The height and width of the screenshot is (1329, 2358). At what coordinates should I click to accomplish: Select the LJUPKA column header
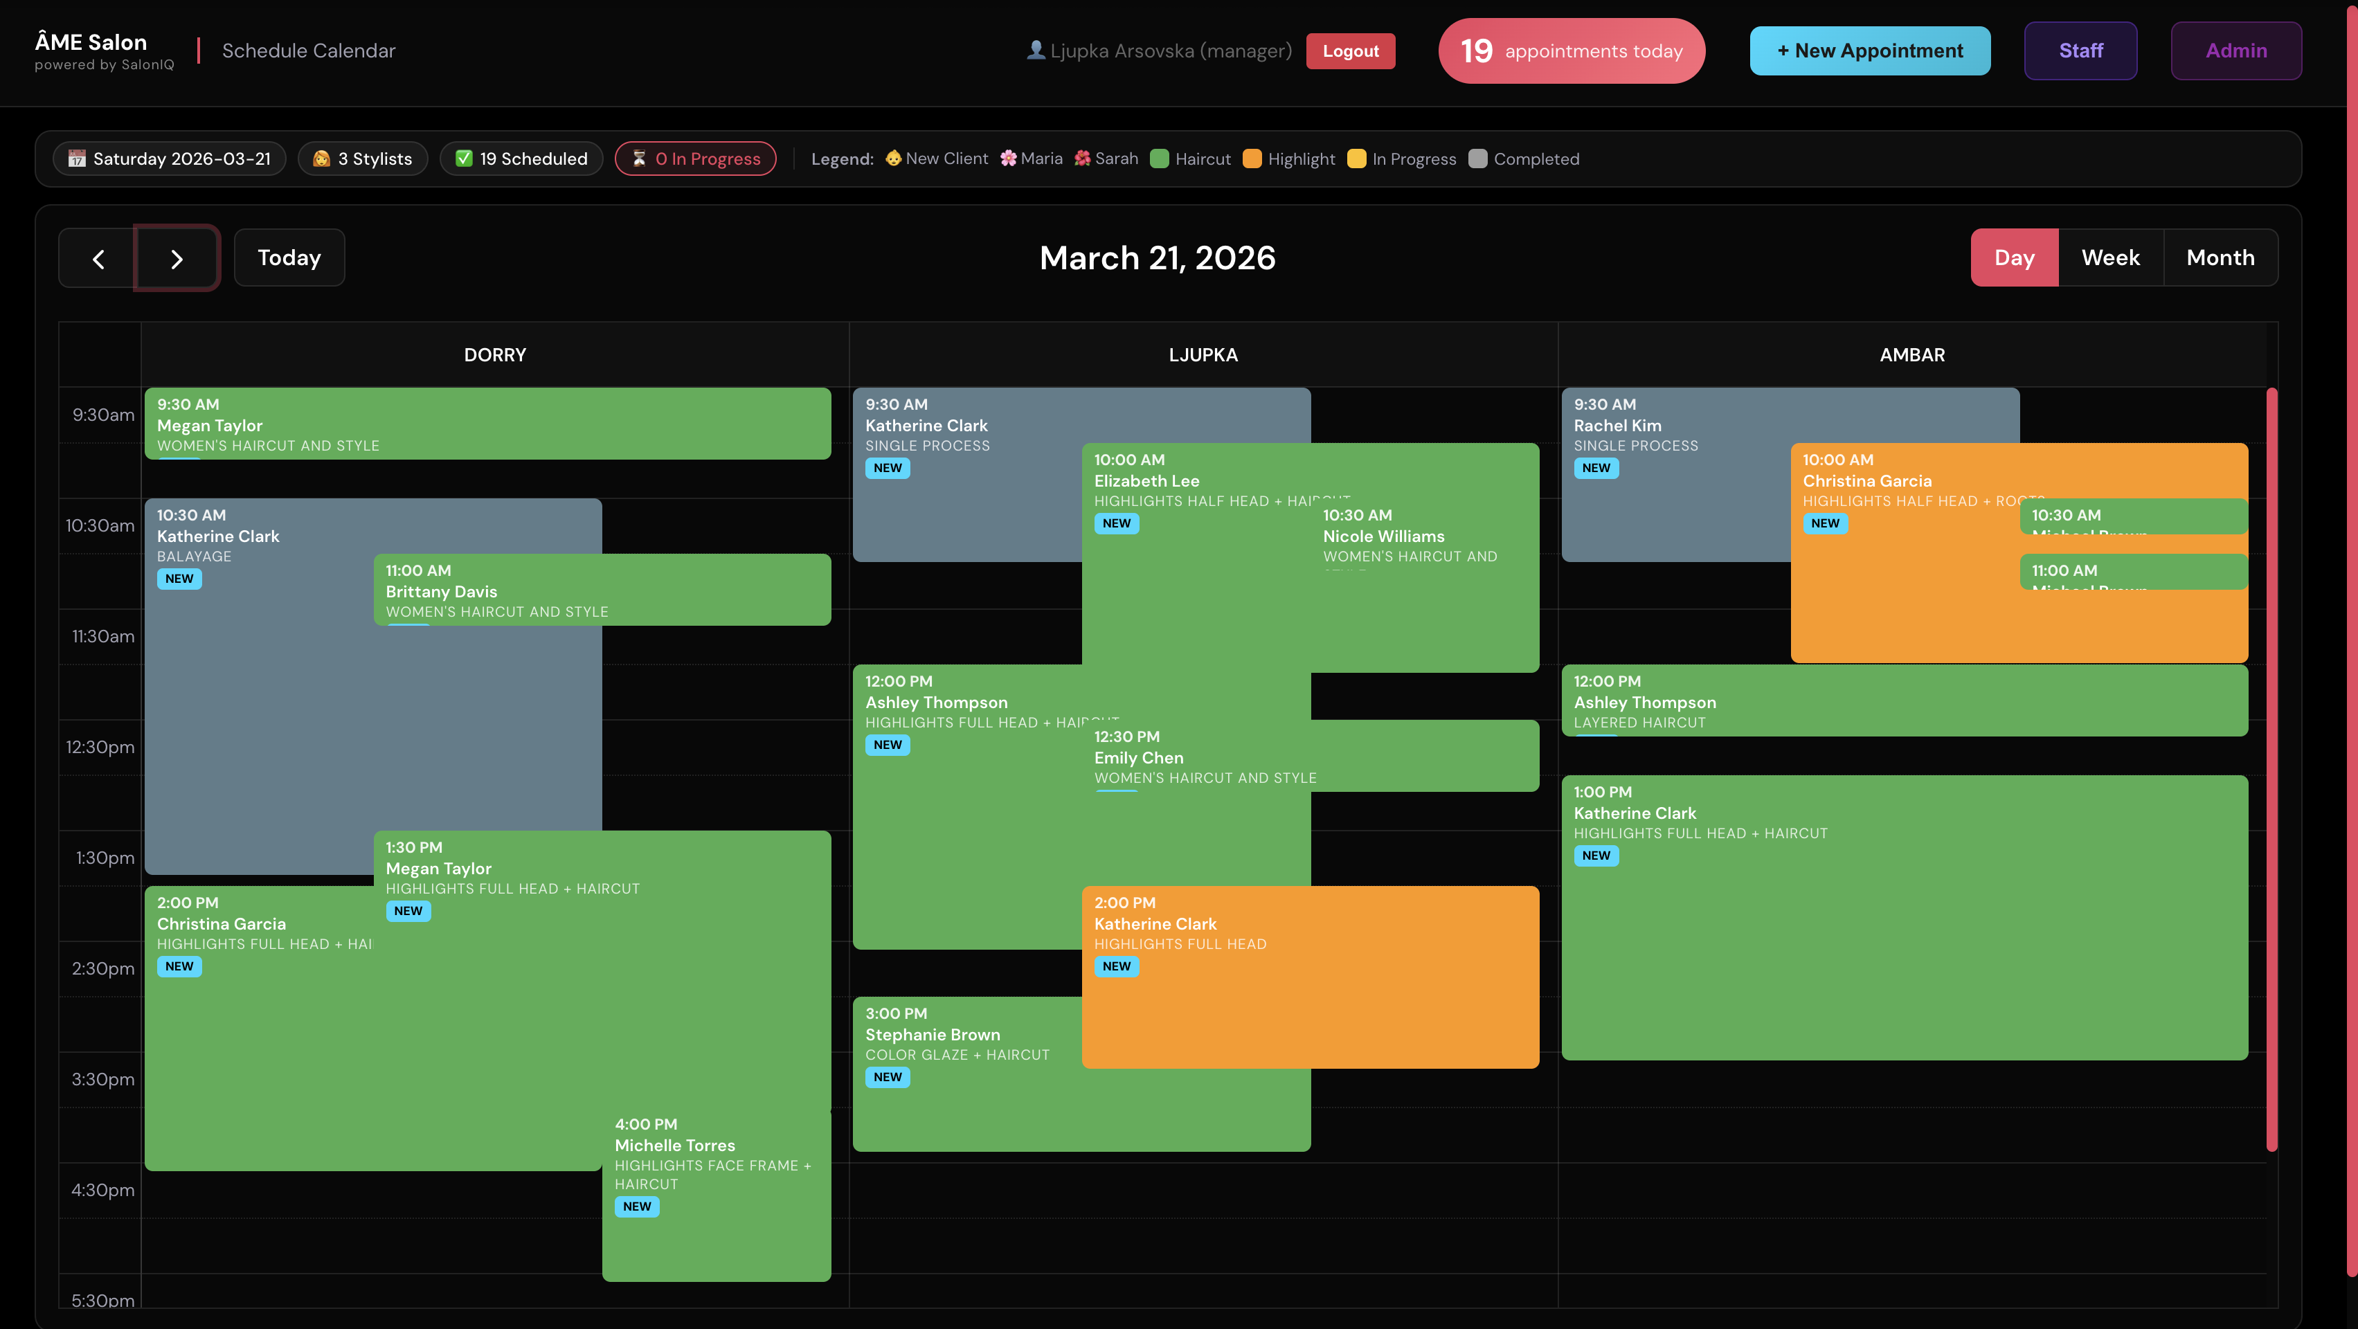[1204, 354]
